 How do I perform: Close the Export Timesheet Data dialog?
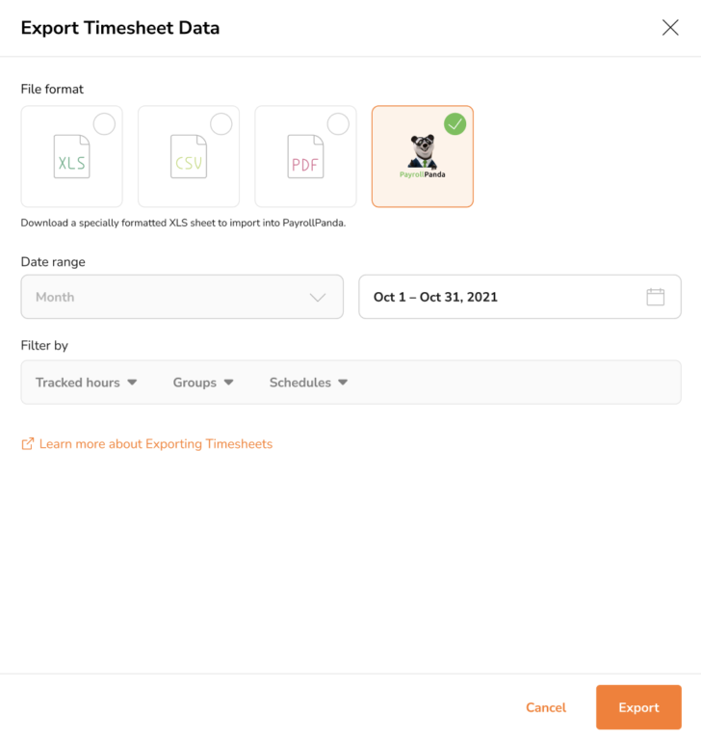[670, 28]
